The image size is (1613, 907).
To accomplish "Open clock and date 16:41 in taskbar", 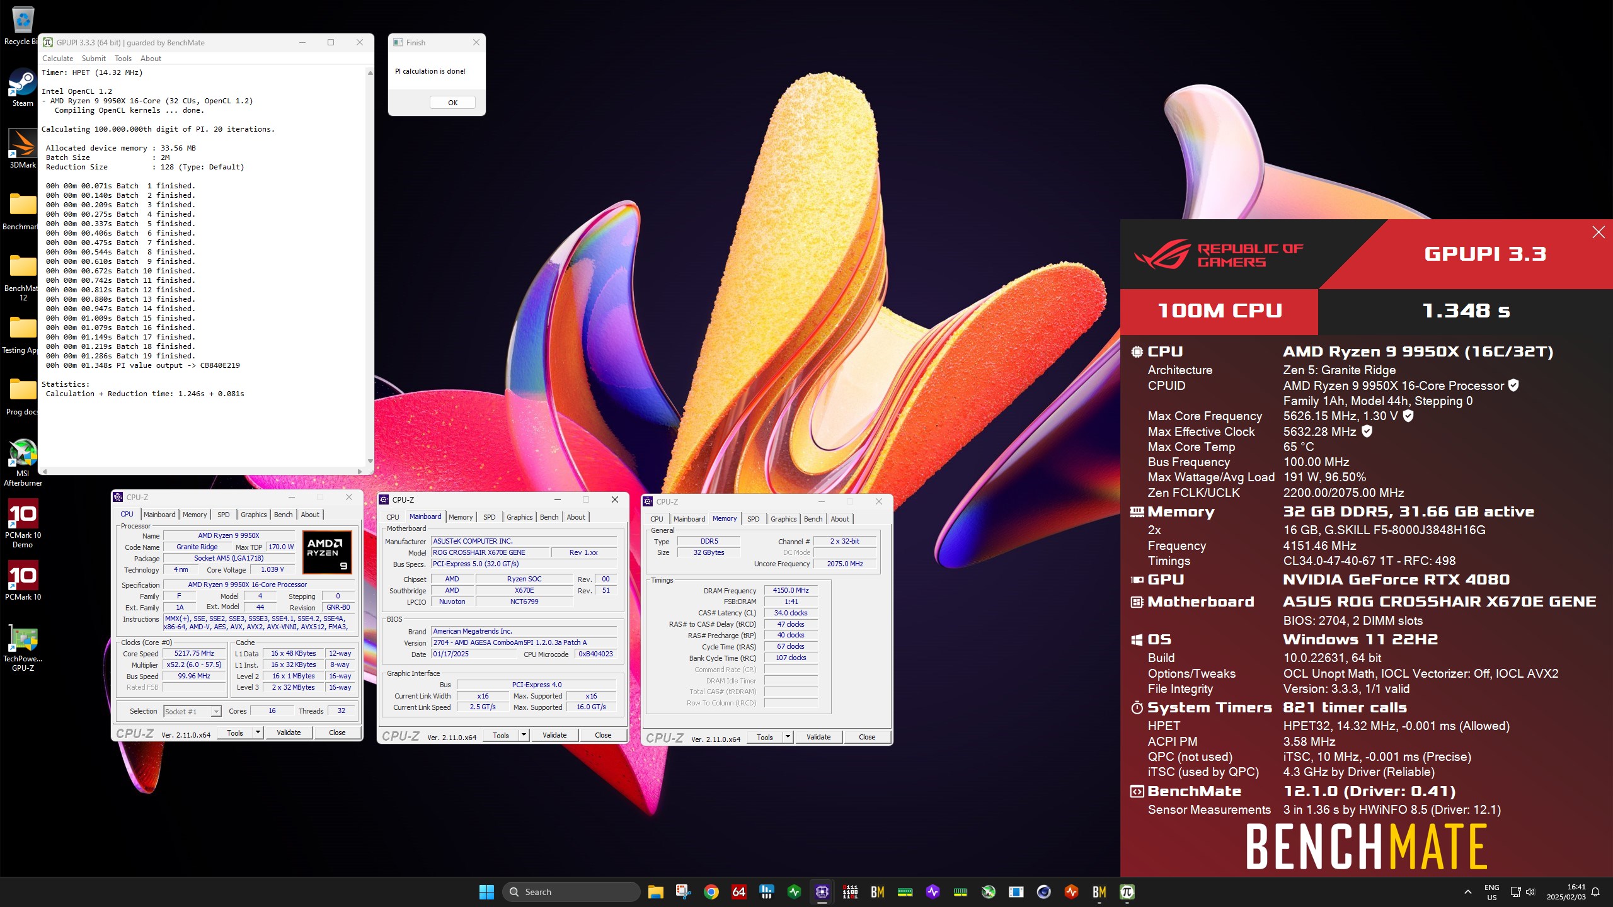I will pyautogui.click(x=1567, y=892).
